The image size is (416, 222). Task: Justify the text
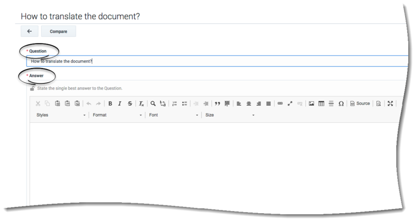268,103
